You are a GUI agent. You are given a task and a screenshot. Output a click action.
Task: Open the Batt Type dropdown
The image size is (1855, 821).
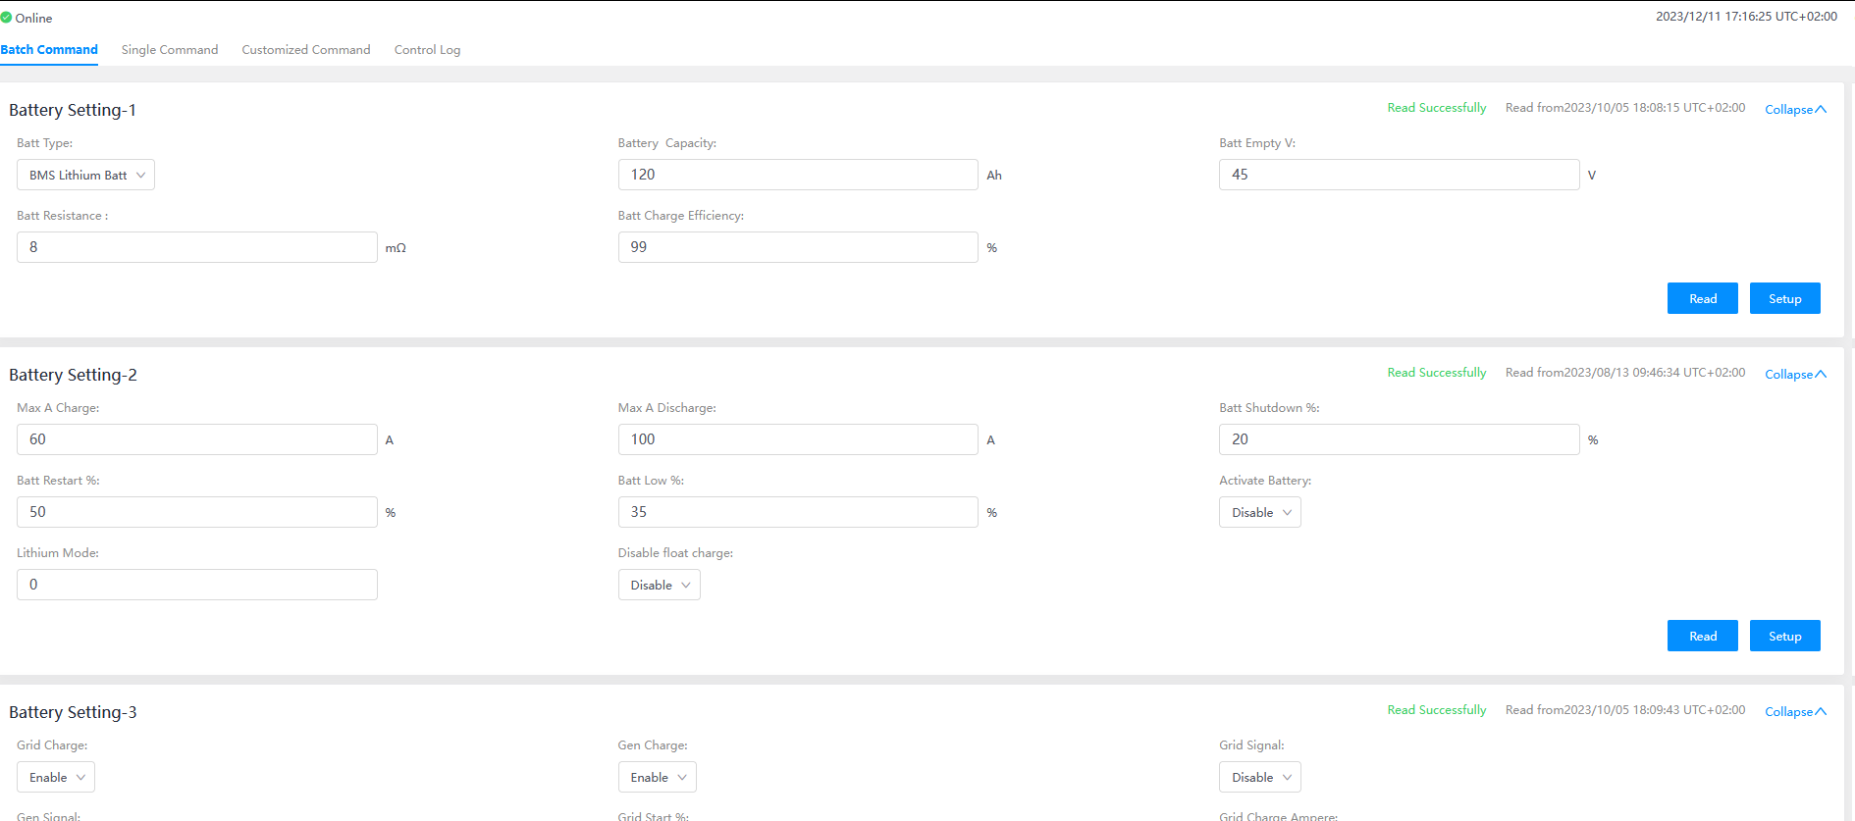85,175
